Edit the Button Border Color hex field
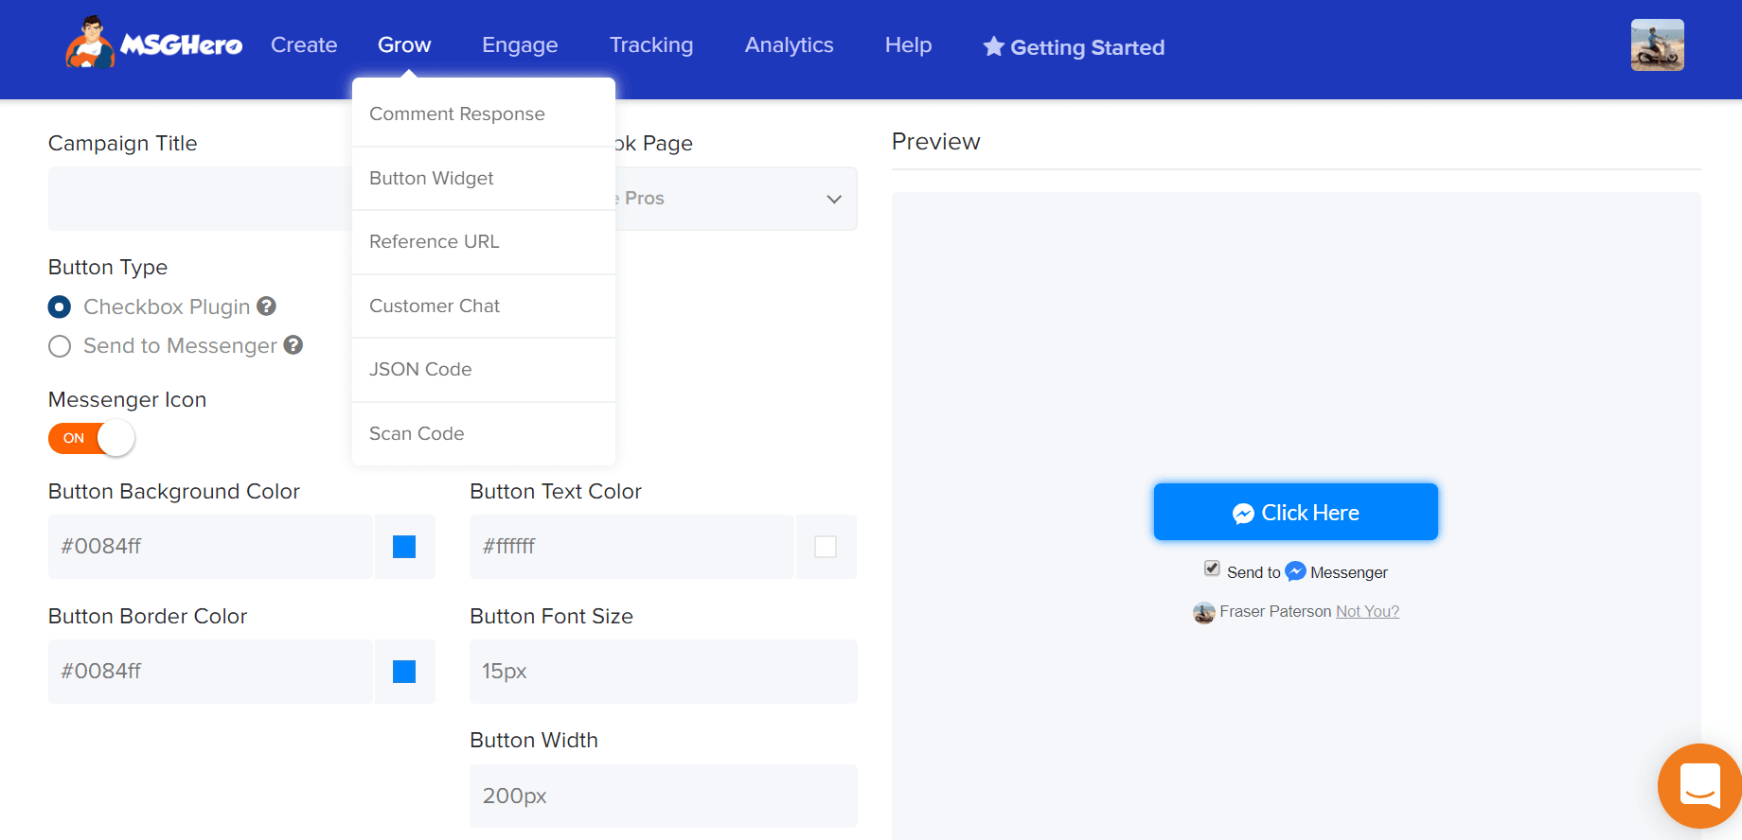The height and width of the screenshot is (840, 1742). (x=210, y=672)
